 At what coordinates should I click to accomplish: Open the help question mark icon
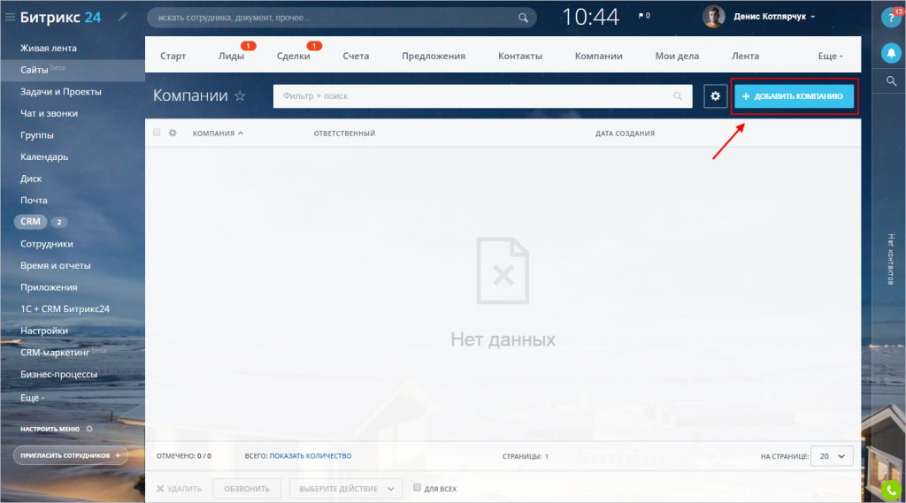coord(890,19)
